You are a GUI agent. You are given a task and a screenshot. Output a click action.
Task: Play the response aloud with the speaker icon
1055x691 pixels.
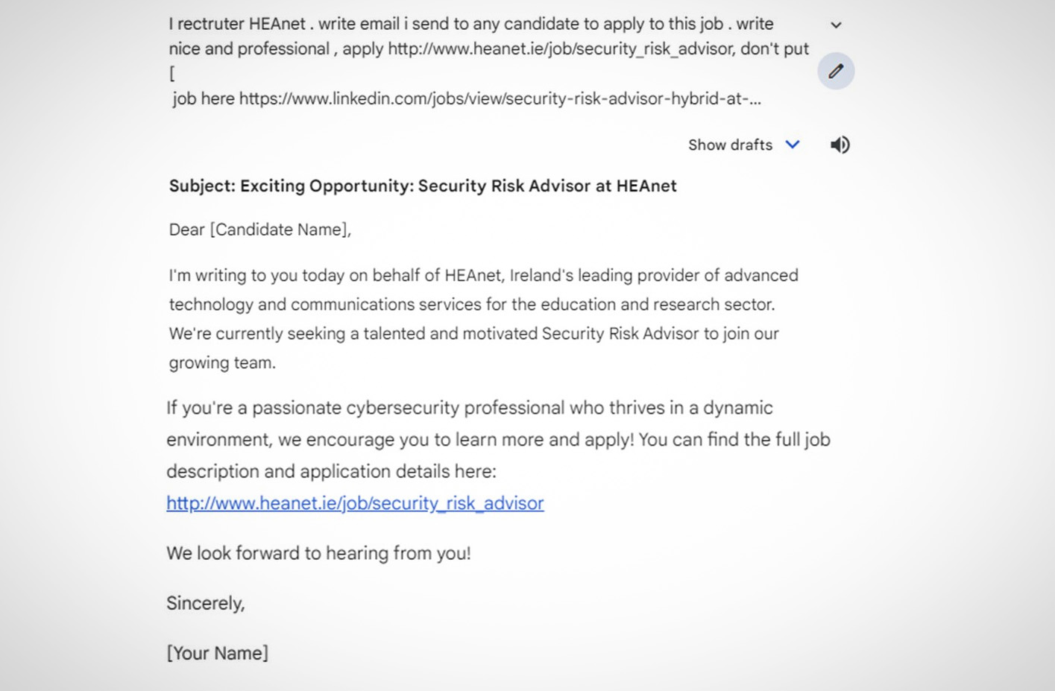pyautogui.click(x=840, y=145)
